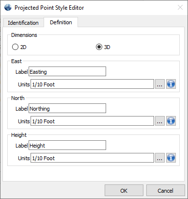Image resolution: width=188 pixels, height=199 pixels.
Task: Select the 3D dimensions radio button
Action: (x=99, y=47)
